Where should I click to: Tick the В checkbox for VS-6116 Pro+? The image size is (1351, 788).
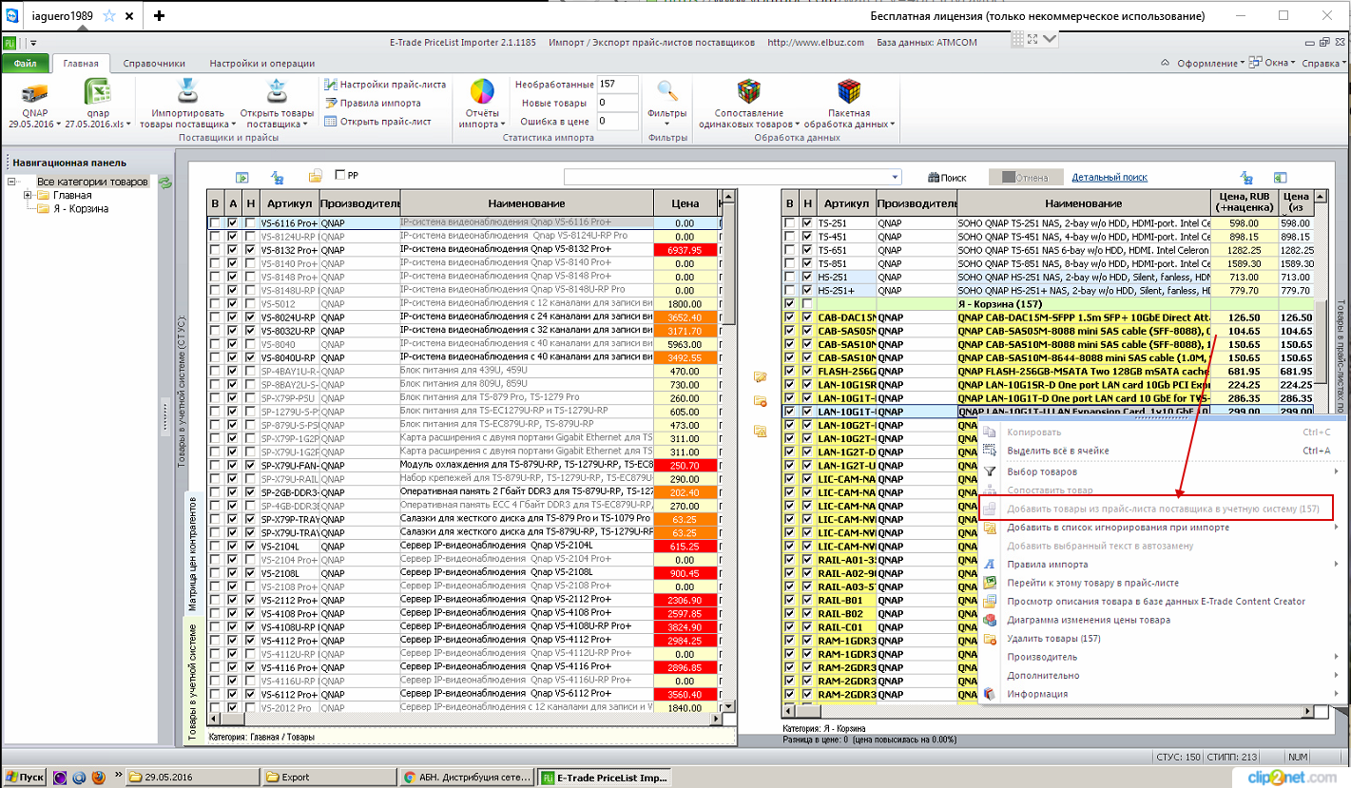[216, 223]
